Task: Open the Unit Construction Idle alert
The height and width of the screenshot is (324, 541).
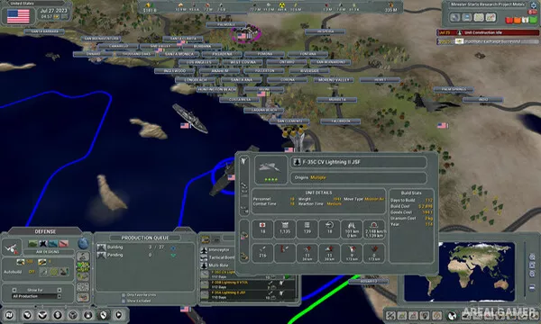Action: coord(488,32)
